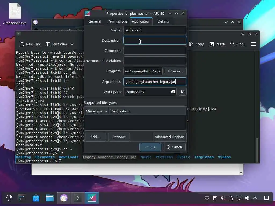Viewport: 275px width, 206px height.
Task: Select the Application tab
Action: coord(141,21)
